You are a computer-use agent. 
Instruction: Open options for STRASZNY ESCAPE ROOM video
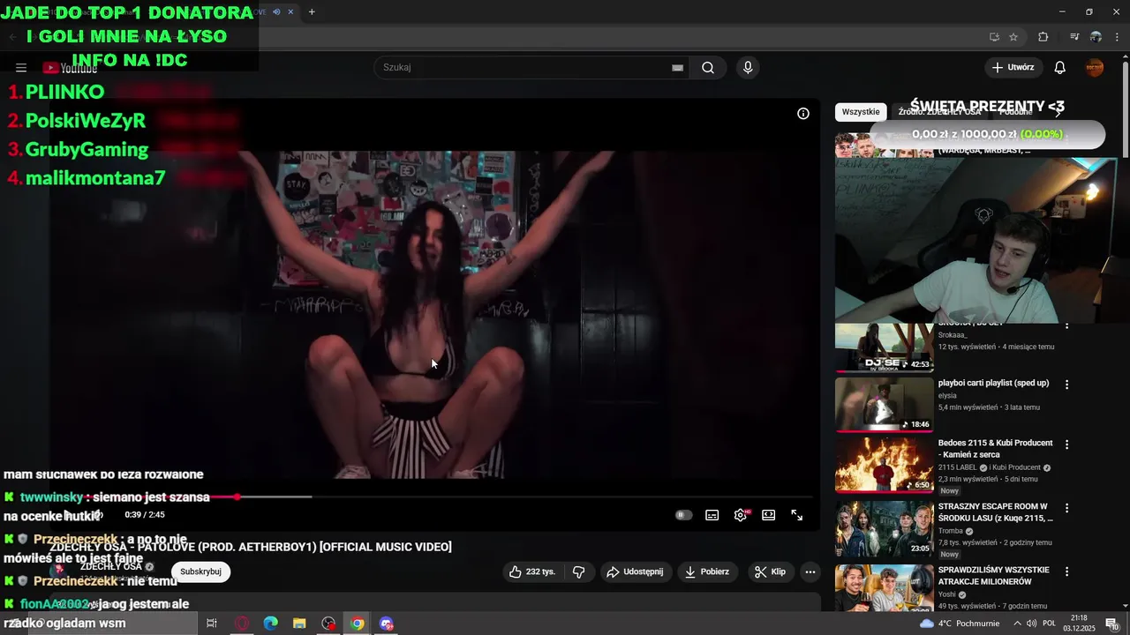[1066, 508]
